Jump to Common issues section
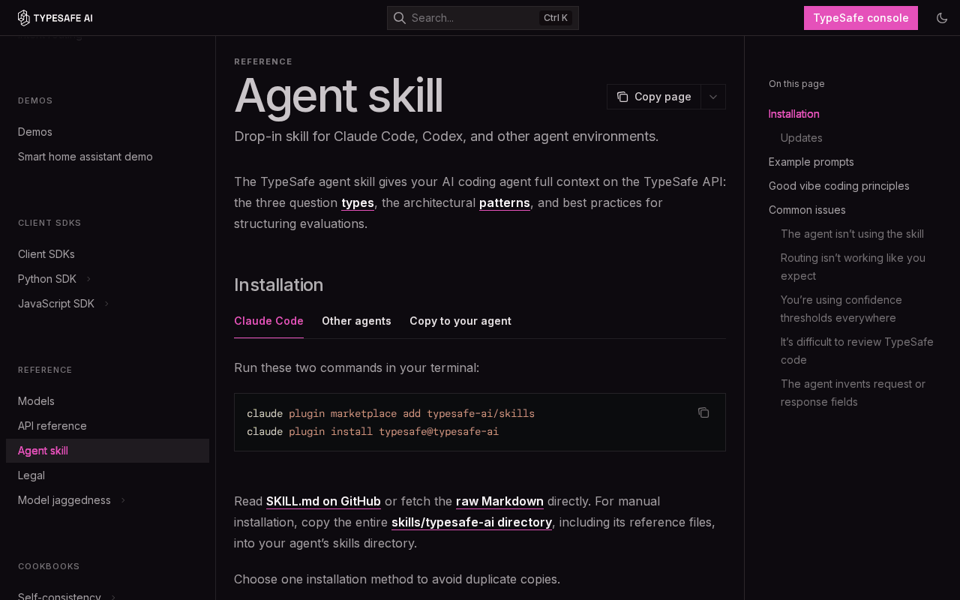This screenshot has height=600, width=960. [807, 210]
